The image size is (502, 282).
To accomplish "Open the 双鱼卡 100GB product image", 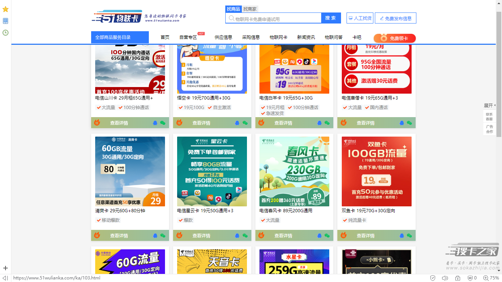I will 377,171.
